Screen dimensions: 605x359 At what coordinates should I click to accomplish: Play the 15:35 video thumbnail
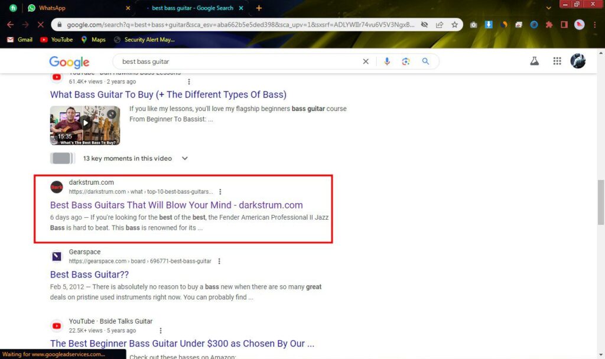click(85, 125)
